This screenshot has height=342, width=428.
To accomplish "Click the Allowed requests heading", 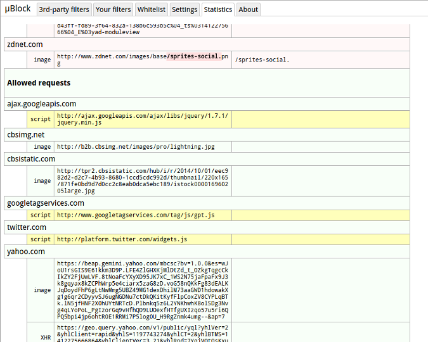I will point(39,83).
